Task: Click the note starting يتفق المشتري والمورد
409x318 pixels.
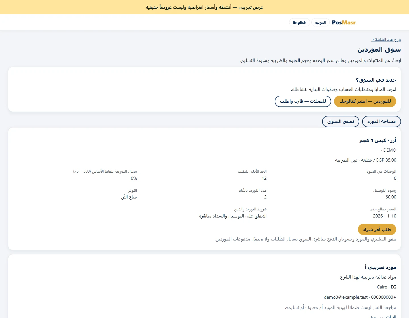Action: (305, 239)
